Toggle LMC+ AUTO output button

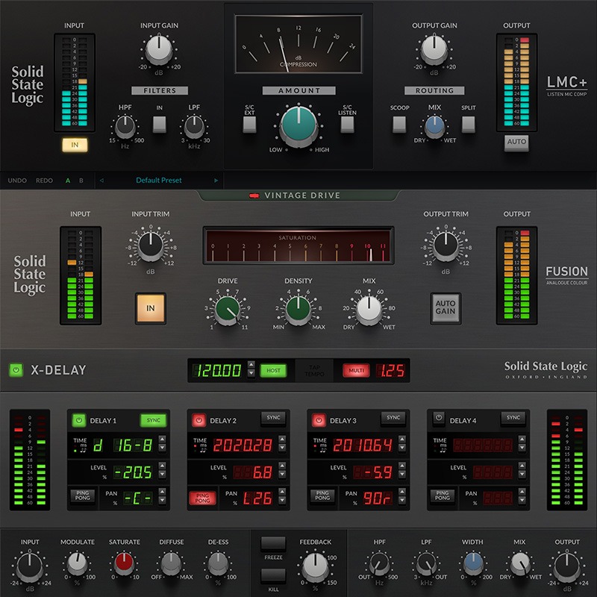click(516, 143)
